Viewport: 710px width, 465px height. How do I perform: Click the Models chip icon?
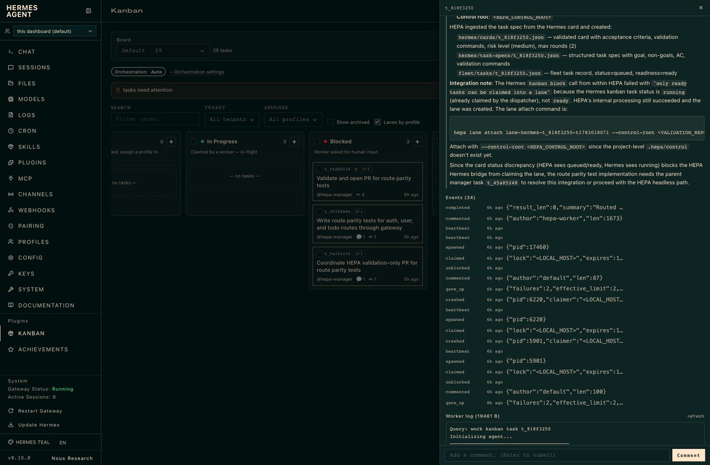(x=11, y=99)
